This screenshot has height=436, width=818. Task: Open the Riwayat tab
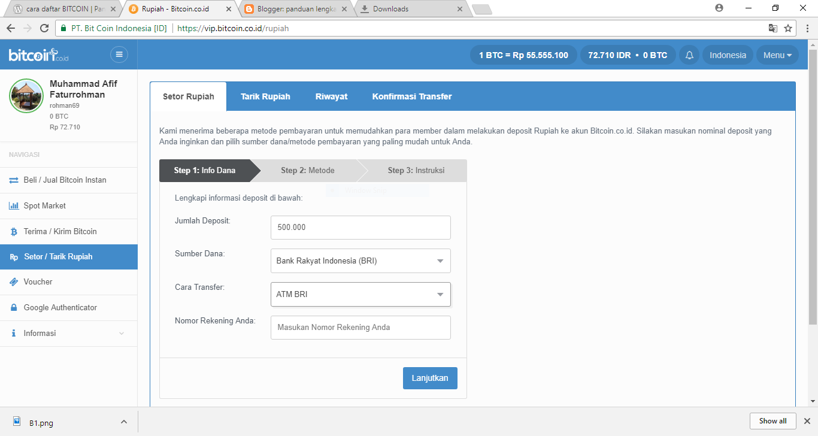click(x=331, y=96)
